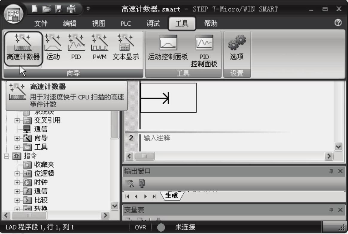Open the High-Speed Counter (高速计数器) wizard
348x234 pixels.
(x=23, y=49)
